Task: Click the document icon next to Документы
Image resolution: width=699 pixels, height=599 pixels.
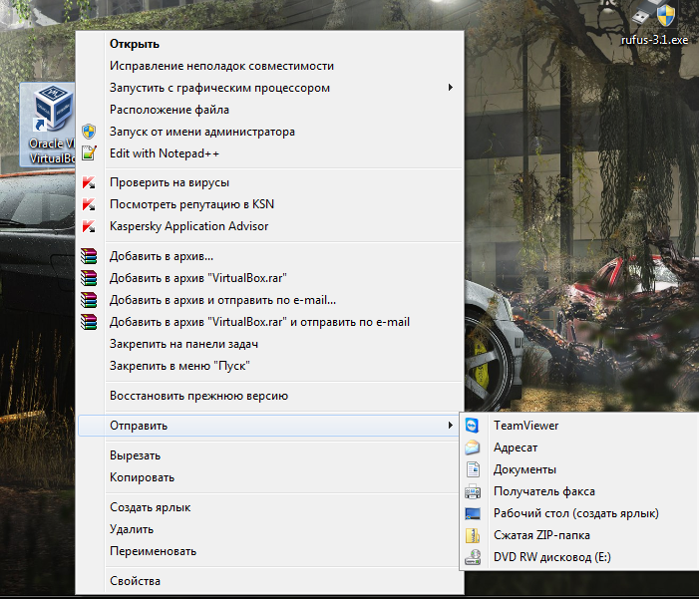Action: point(473,469)
